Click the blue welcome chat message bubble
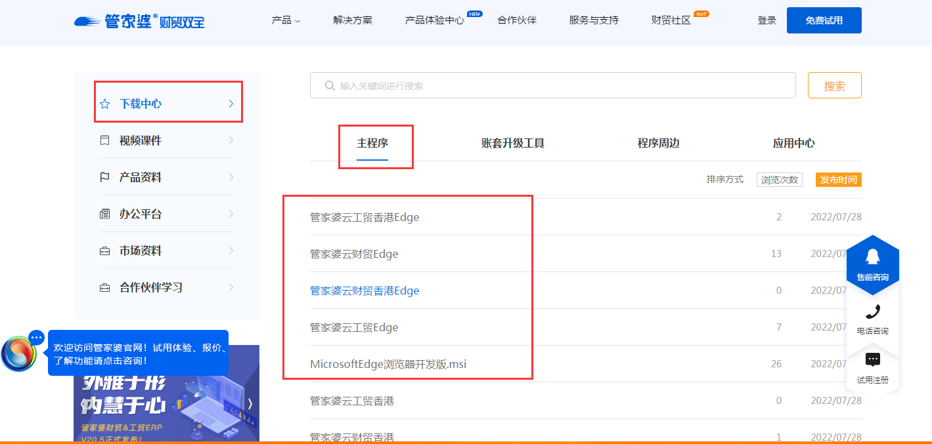Viewport: 932px width, 444px height. (x=138, y=353)
